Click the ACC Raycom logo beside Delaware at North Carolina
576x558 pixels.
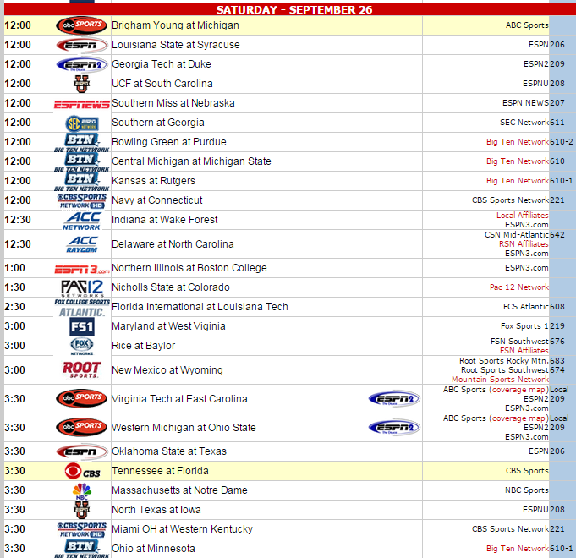tap(81, 244)
